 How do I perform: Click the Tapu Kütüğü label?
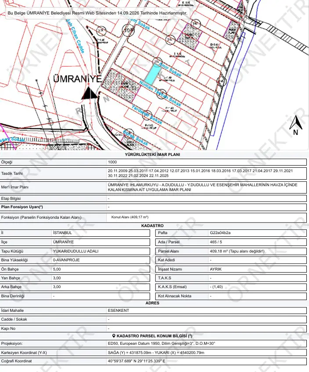point(12,251)
